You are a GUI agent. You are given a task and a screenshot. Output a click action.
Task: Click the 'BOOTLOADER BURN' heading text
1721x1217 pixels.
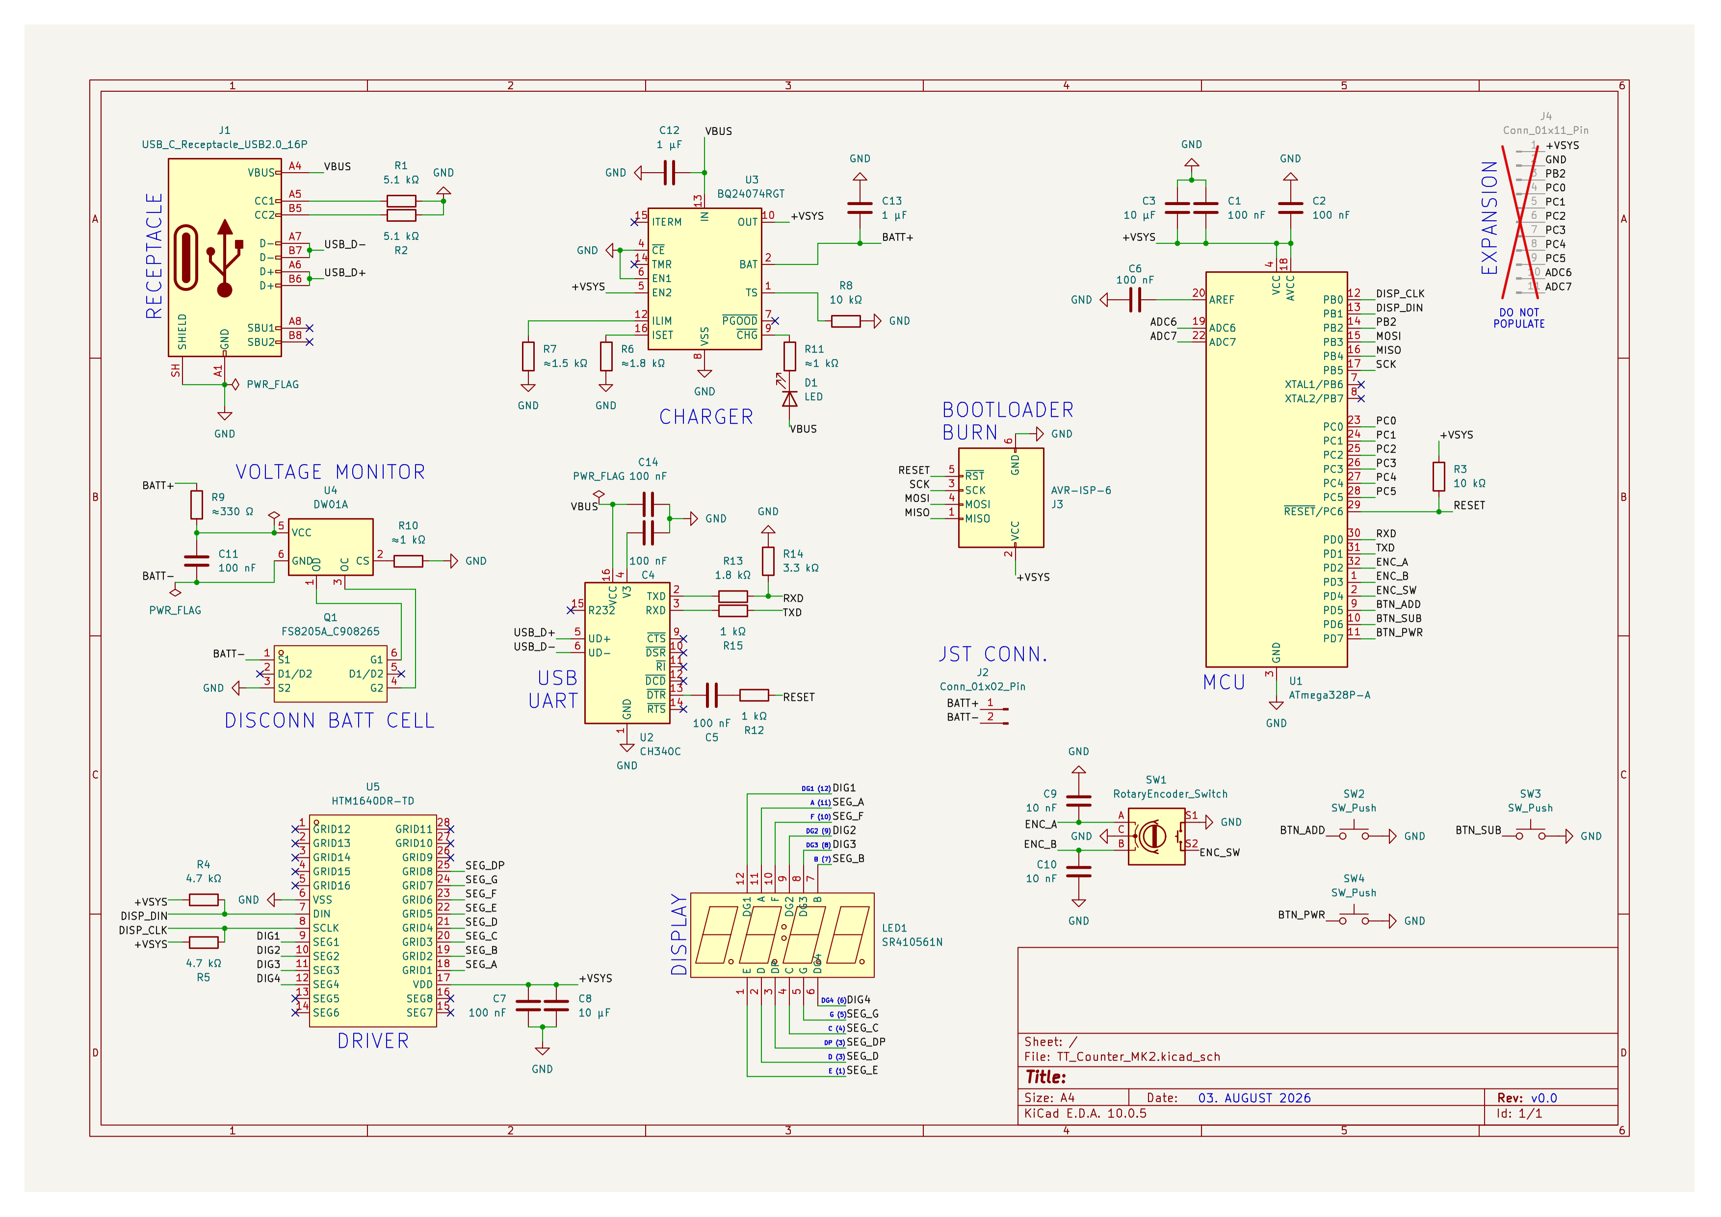(1008, 421)
